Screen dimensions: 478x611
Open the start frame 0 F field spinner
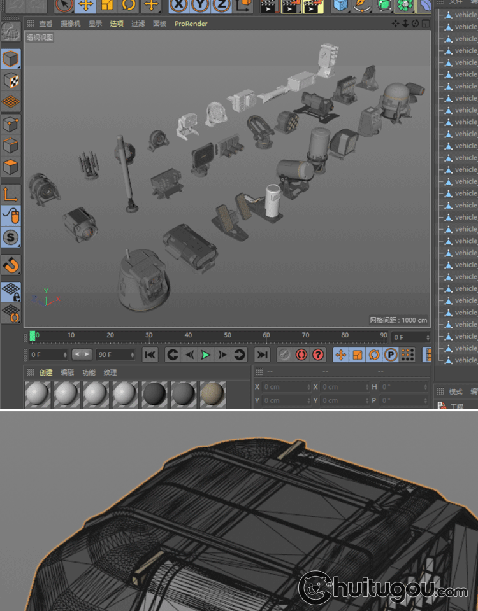[65, 355]
